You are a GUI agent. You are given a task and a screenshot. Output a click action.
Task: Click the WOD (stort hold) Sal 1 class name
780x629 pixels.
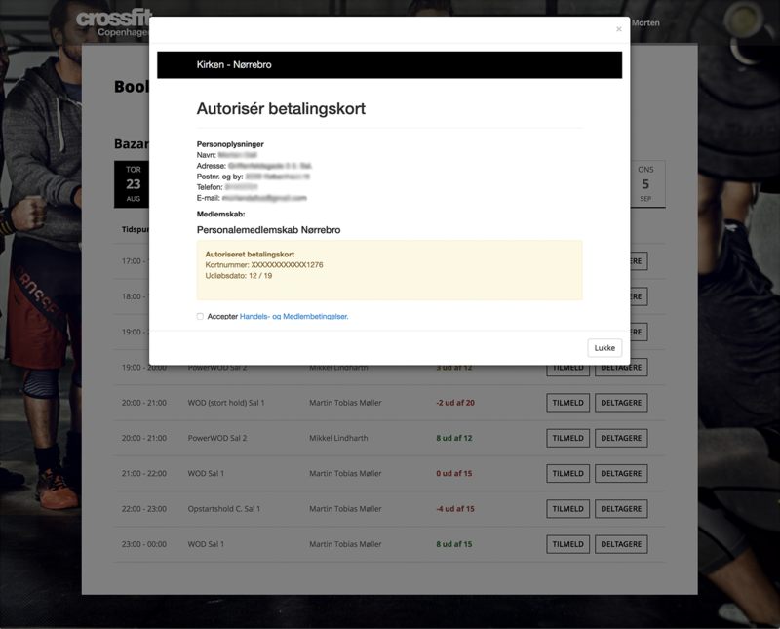pos(226,403)
